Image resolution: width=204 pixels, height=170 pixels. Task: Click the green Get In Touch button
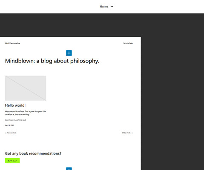tap(12, 161)
